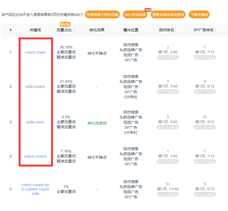Click 转化平稳词 in couch cover row
Screen dimensions: 228x211
click(x=97, y=53)
